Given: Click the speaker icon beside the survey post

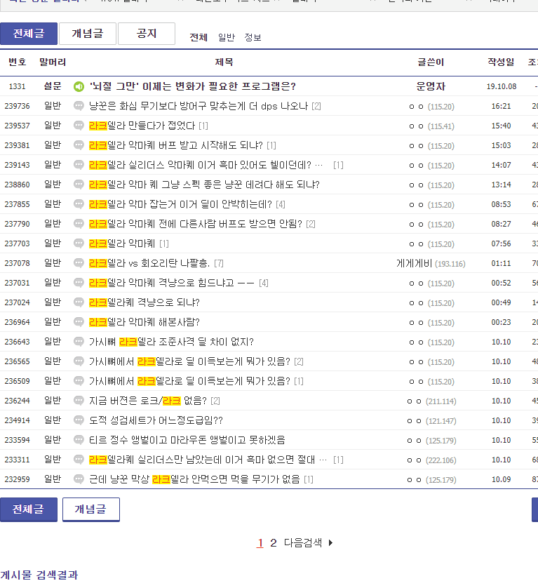Looking at the screenshot, I should click(x=79, y=86).
